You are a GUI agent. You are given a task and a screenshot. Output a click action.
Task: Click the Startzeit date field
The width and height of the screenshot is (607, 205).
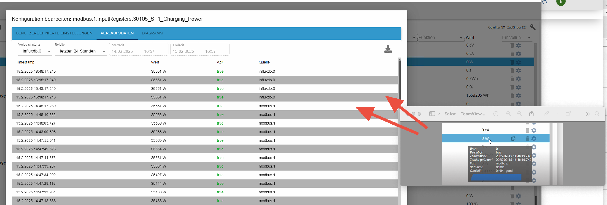(x=138, y=49)
